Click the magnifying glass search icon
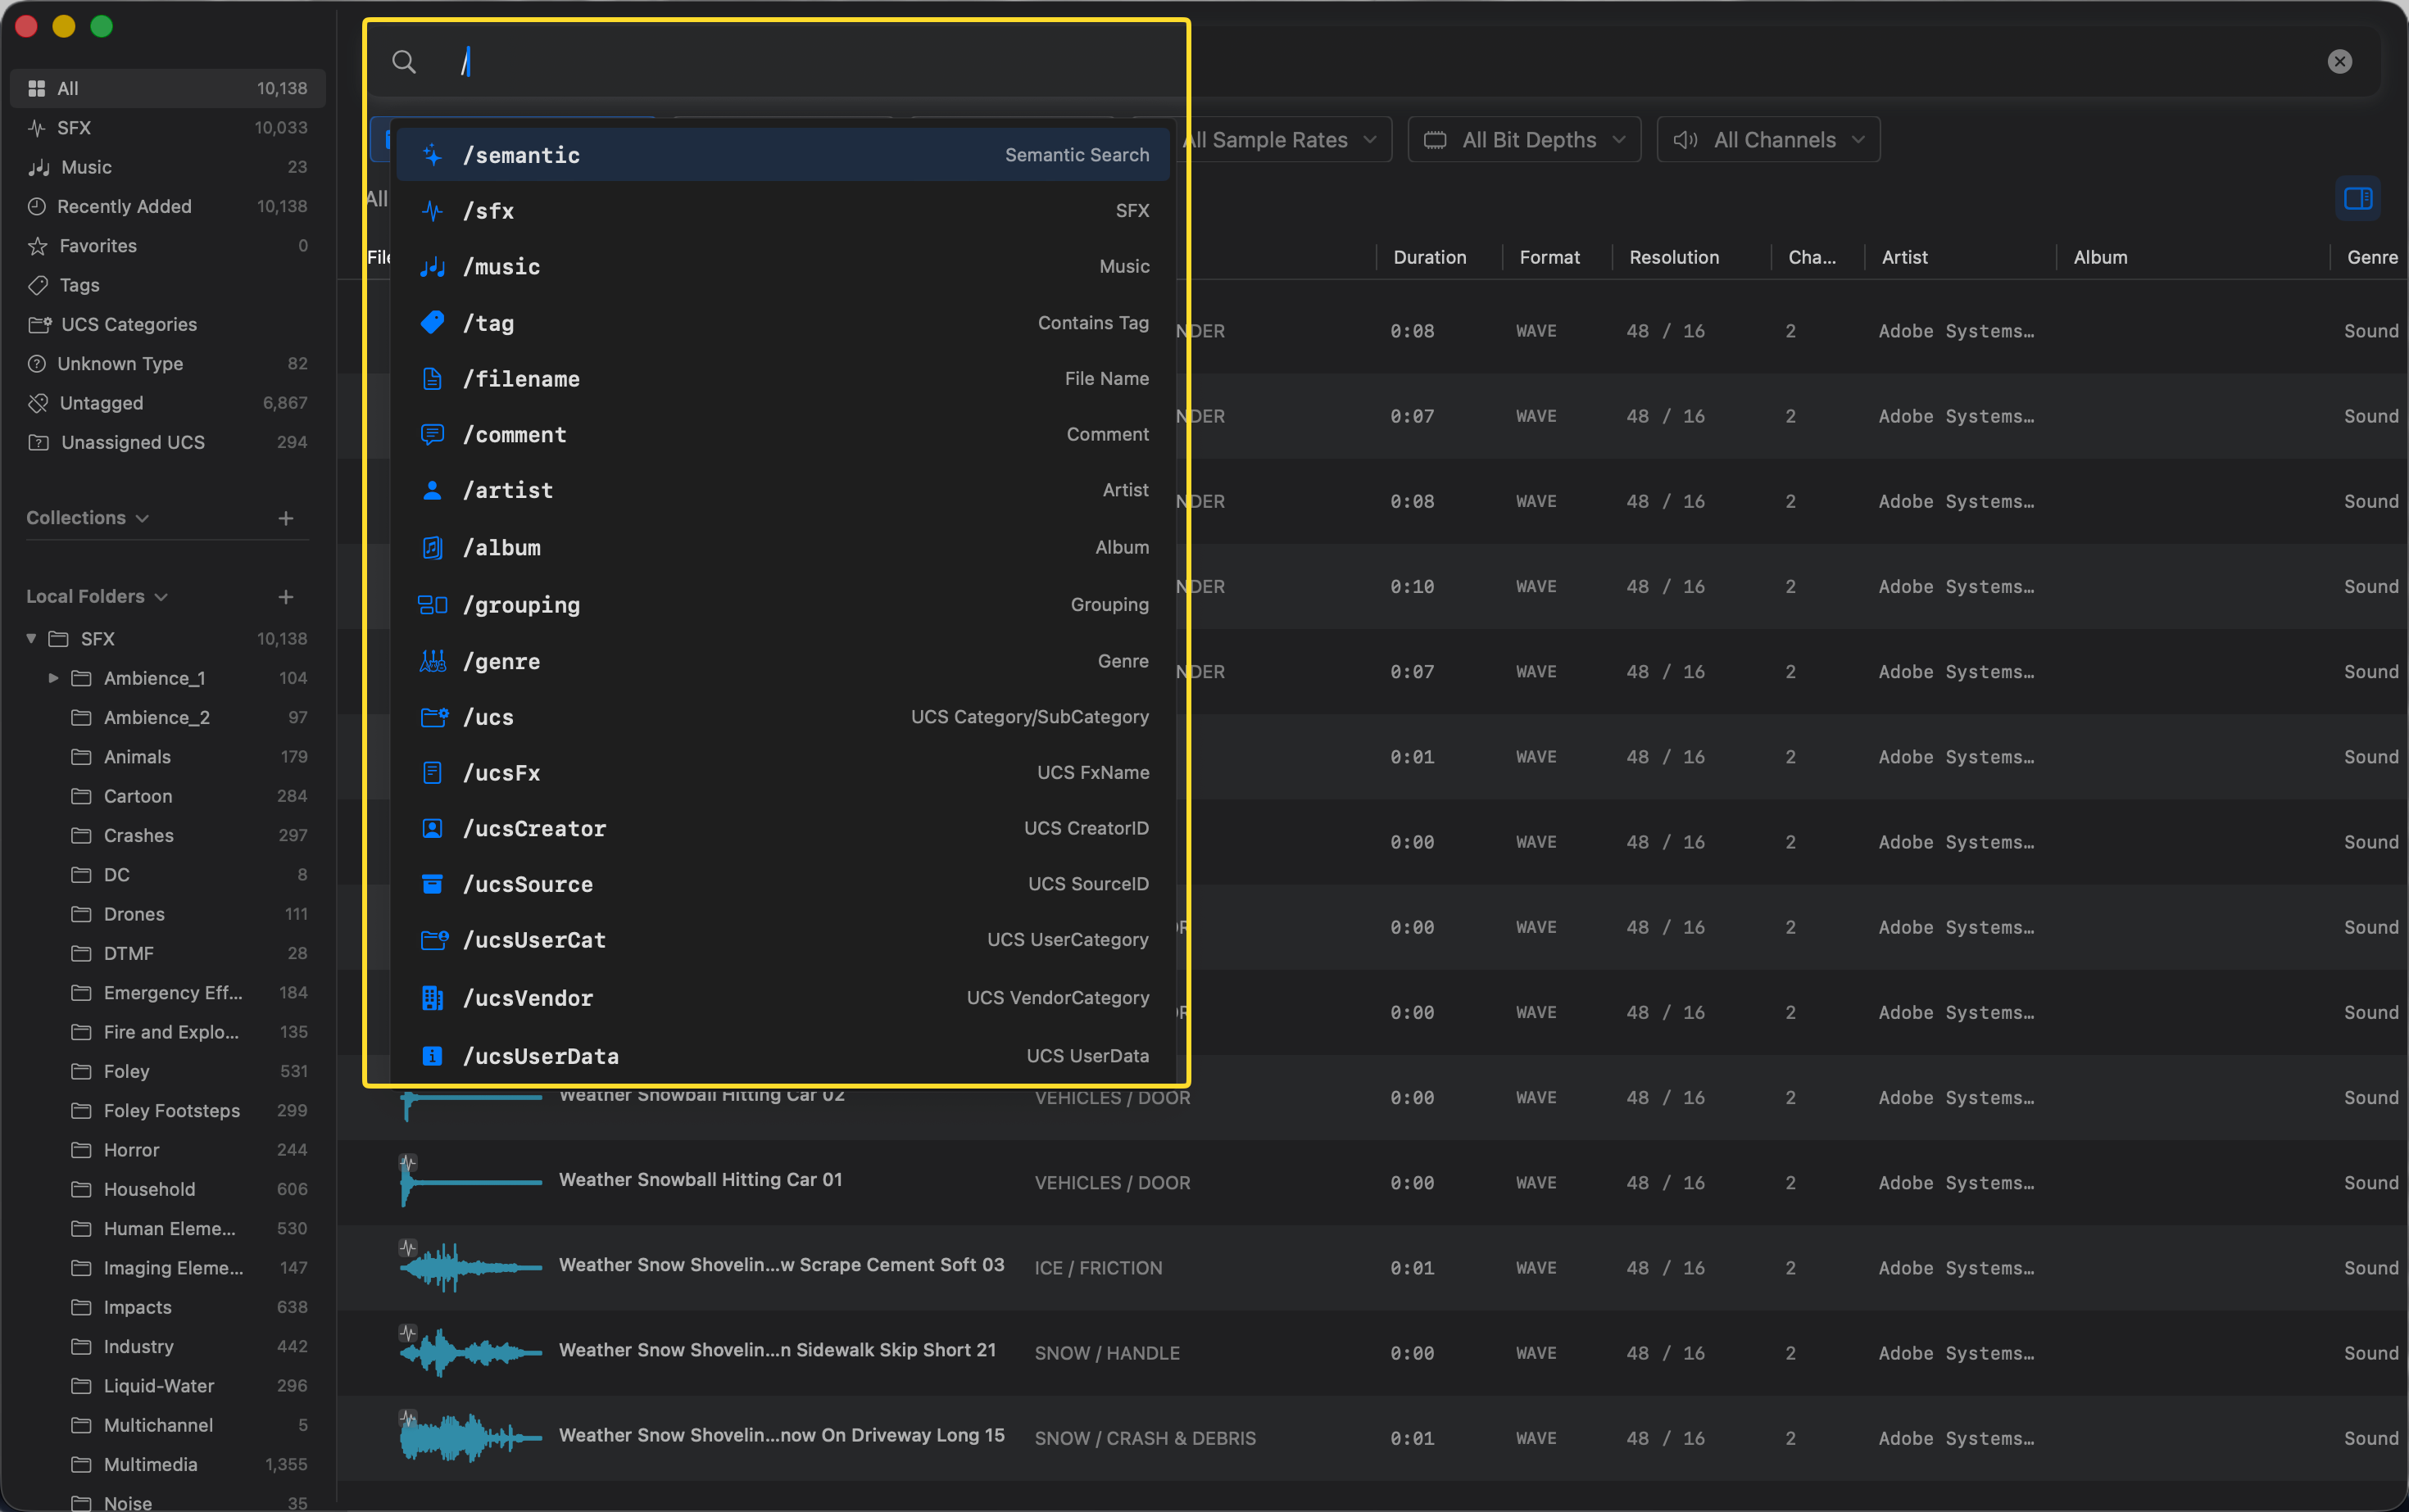 coord(404,62)
